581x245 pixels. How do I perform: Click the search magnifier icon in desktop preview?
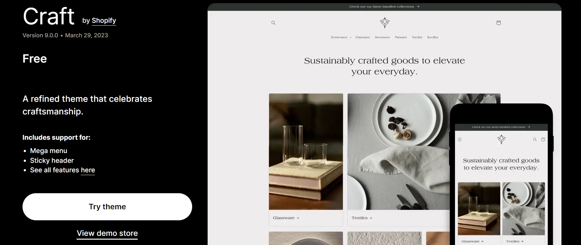(x=273, y=23)
